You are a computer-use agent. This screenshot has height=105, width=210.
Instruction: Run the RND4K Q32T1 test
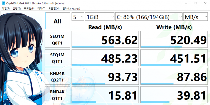(57, 76)
